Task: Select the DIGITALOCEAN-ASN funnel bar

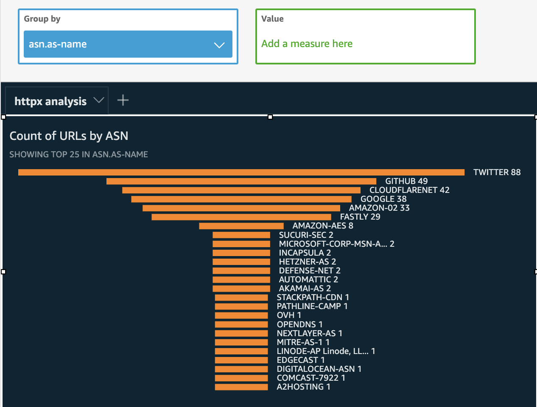Action: [x=241, y=369]
